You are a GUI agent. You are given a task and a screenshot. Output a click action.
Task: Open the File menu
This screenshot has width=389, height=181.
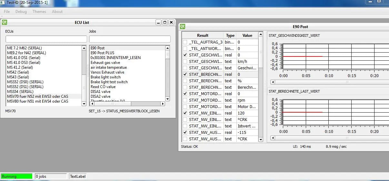tap(7, 11)
